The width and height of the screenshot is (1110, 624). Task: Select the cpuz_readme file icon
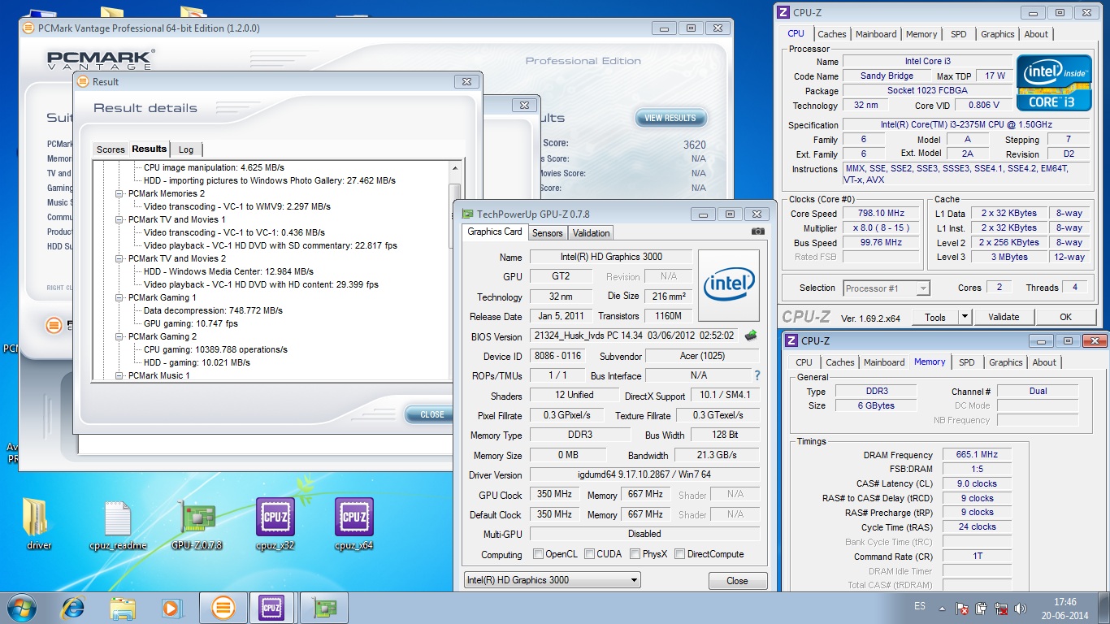point(118,524)
